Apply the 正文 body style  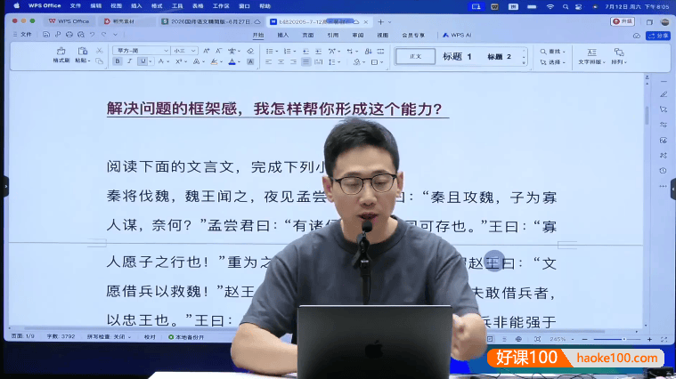tap(416, 56)
